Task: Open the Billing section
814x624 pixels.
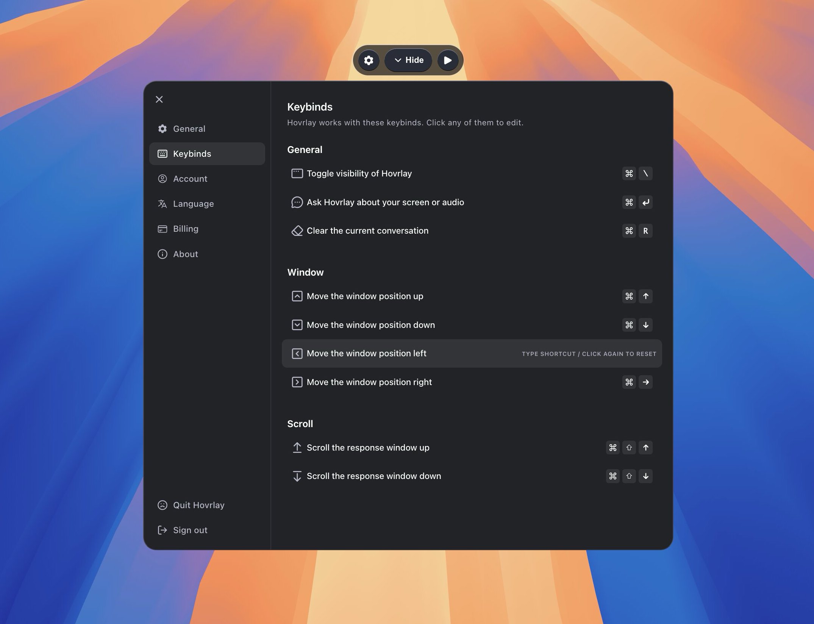Action: [x=207, y=229]
